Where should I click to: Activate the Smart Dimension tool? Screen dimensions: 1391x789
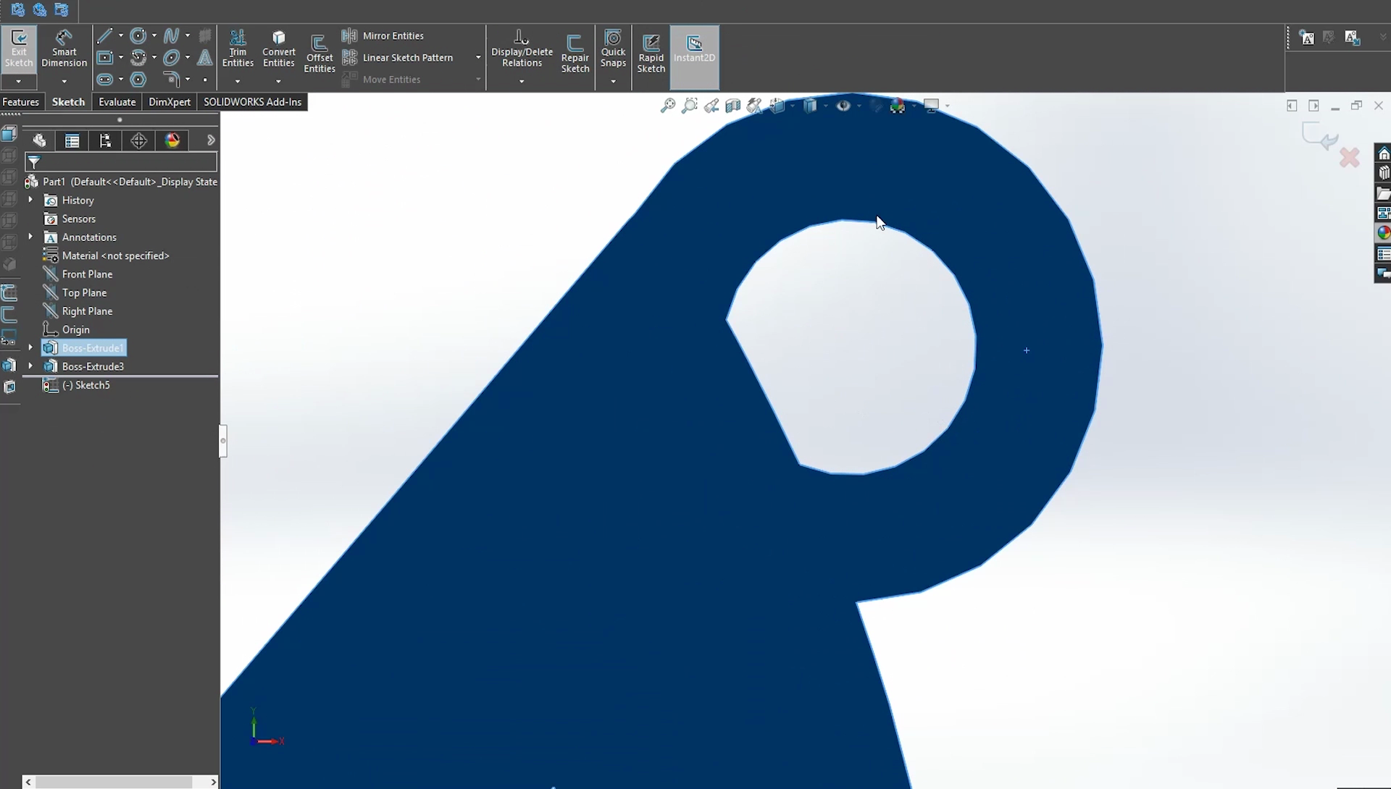click(x=64, y=49)
